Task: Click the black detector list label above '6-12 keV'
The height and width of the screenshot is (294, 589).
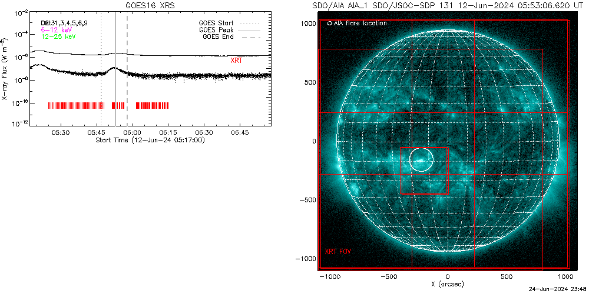Action: pos(65,24)
